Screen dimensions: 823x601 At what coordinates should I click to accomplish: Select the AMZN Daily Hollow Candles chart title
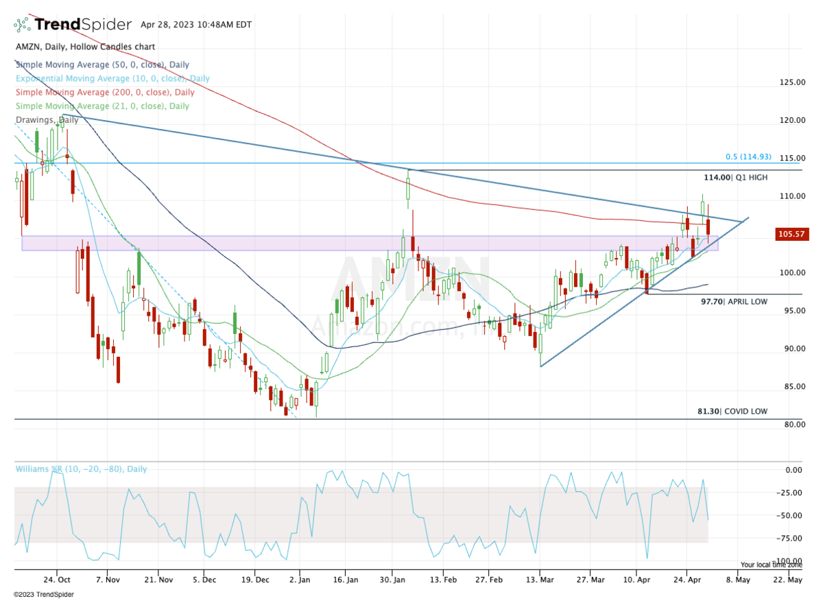tap(84, 47)
